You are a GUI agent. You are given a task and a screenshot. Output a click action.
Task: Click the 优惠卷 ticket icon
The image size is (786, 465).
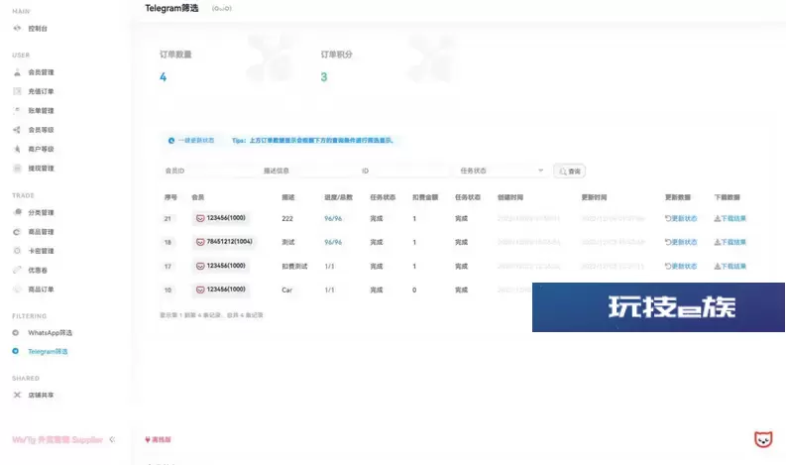tap(17, 270)
